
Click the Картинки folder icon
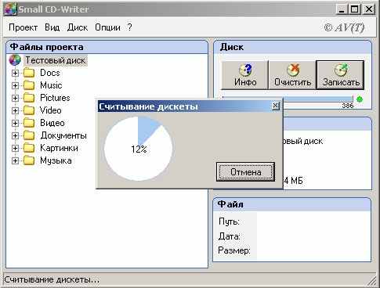[x=29, y=148]
